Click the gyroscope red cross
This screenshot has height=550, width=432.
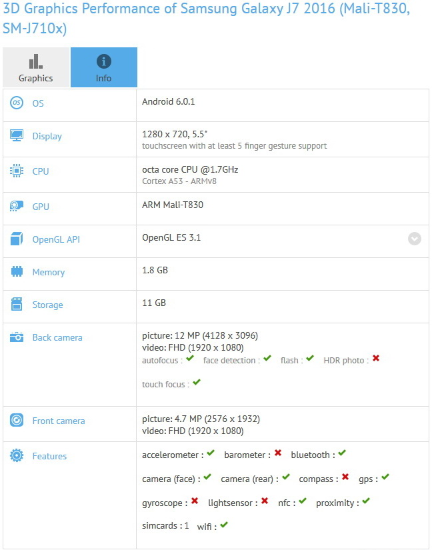tap(195, 501)
